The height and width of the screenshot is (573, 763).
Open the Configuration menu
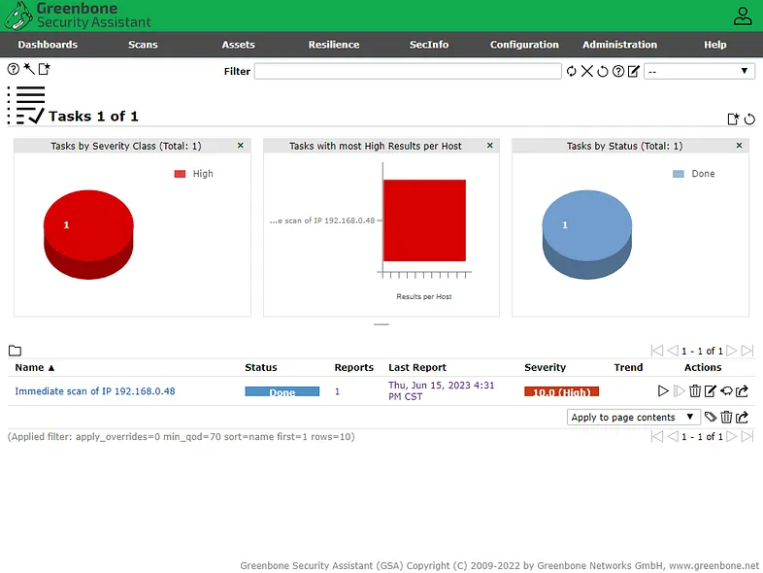[524, 45]
